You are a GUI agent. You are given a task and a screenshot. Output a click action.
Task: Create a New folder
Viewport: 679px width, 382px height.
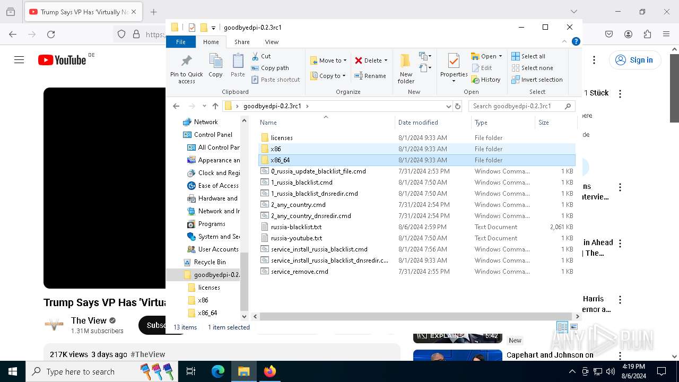(x=406, y=68)
